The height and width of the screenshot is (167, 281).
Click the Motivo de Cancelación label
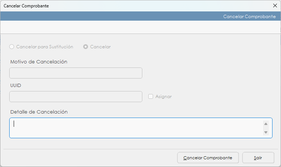(x=39, y=62)
